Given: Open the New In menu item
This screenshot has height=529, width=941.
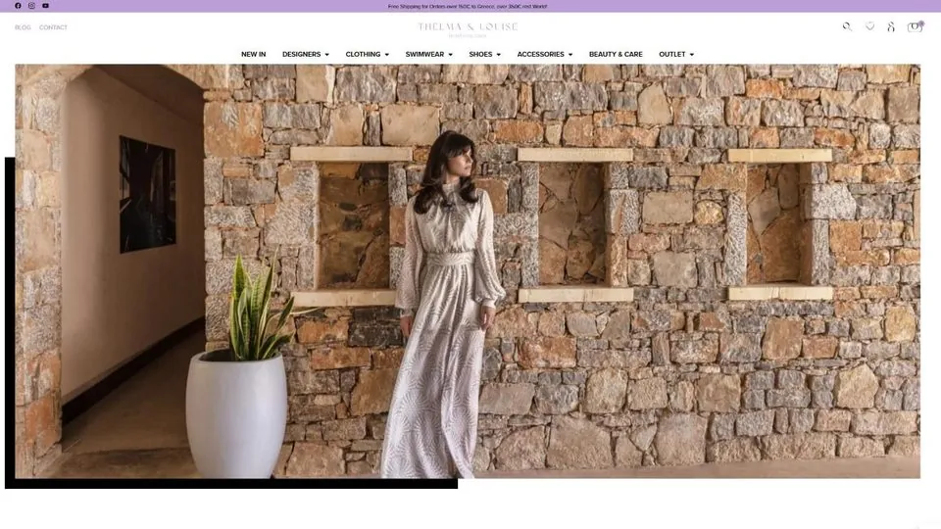Looking at the screenshot, I should coord(253,54).
